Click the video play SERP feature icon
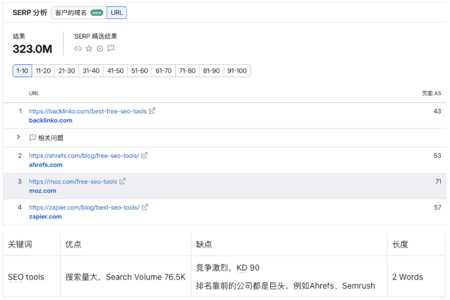 100,48
